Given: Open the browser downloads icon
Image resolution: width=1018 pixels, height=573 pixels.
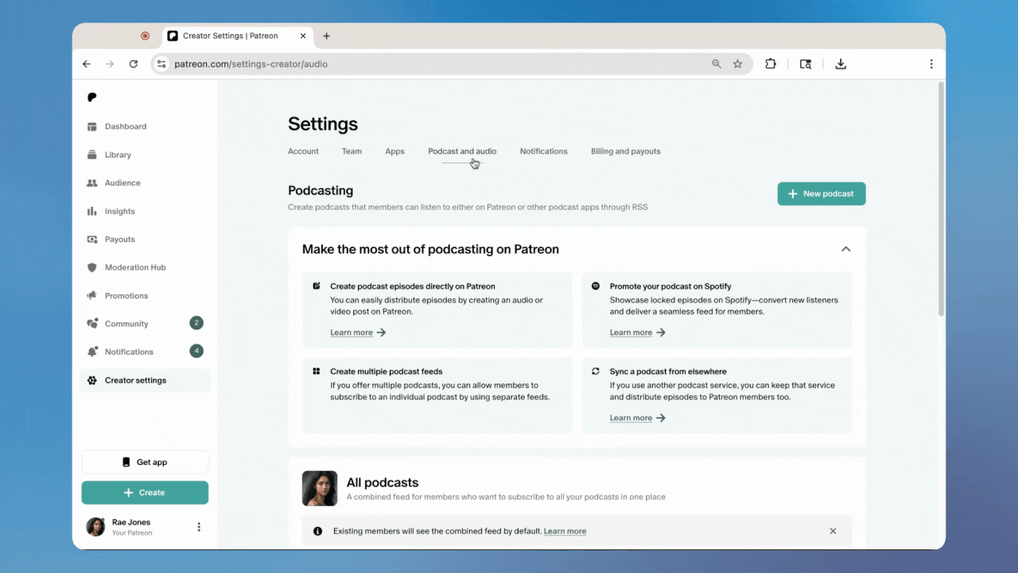Looking at the screenshot, I should [841, 64].
